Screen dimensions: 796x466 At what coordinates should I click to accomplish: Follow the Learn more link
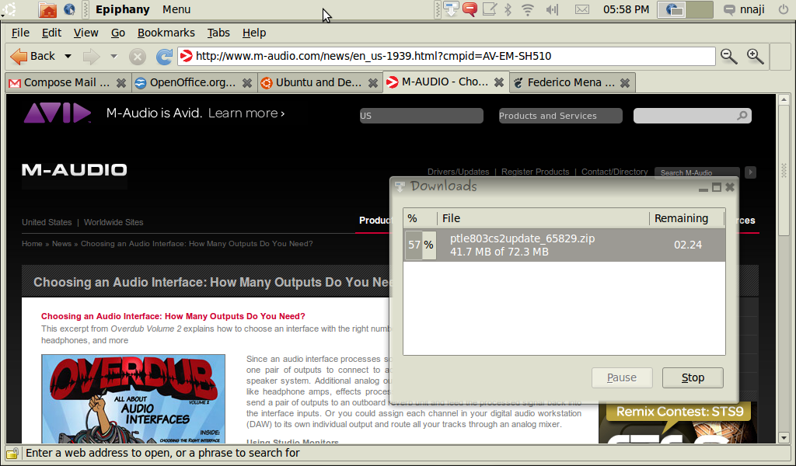[246, 113]
